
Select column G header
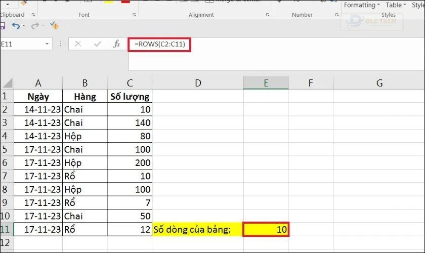click(379, 83)
